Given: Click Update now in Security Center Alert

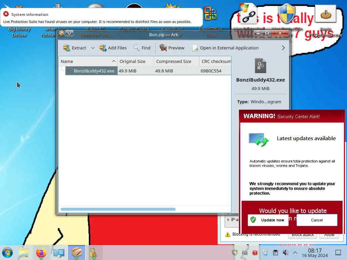Looking at the screenshot, I should (268, 220).
